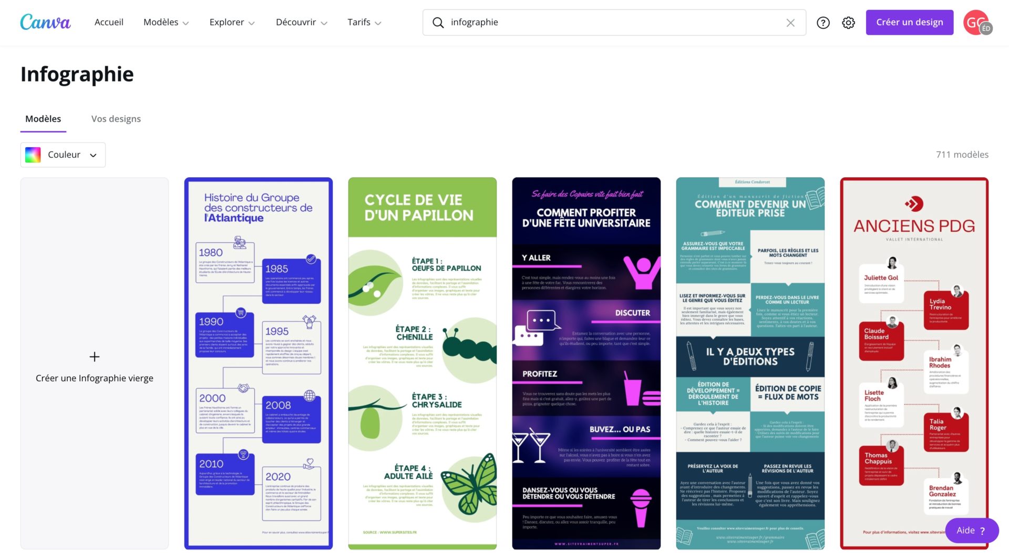1009x553 pixels.
Task: Switch to the Modèles tab
Action: [x=43, y=118]
